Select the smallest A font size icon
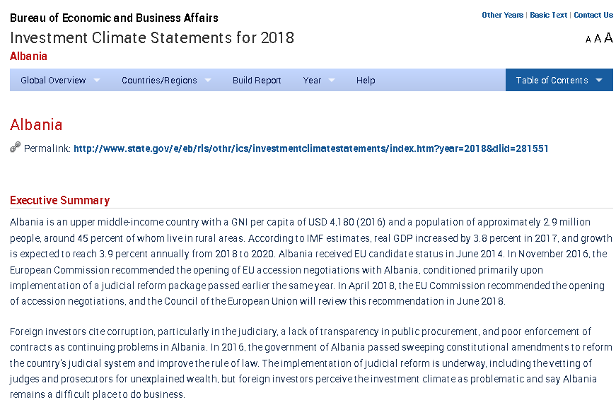This screenshot has height=405, width=616. click(x=588, y=40)
